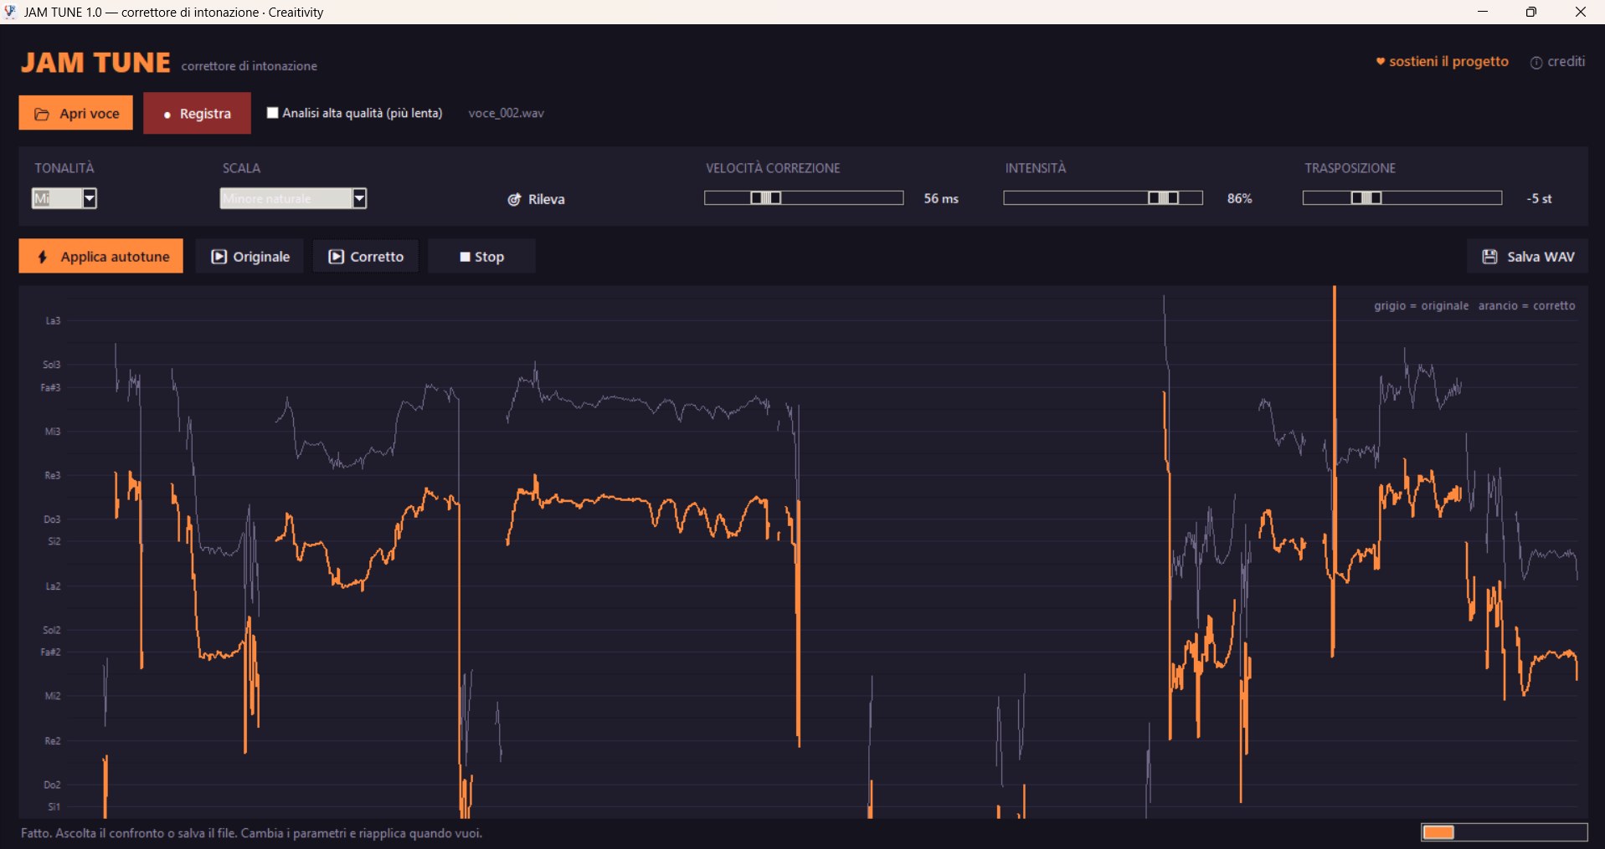Click the Fa#3 pitch axis label
1605x849 pixels.
pyautogui.click(x=50, y=388)
